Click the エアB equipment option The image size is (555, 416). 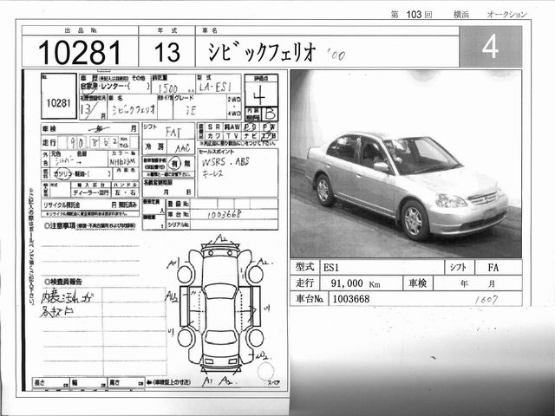click(x=269, y=136)
